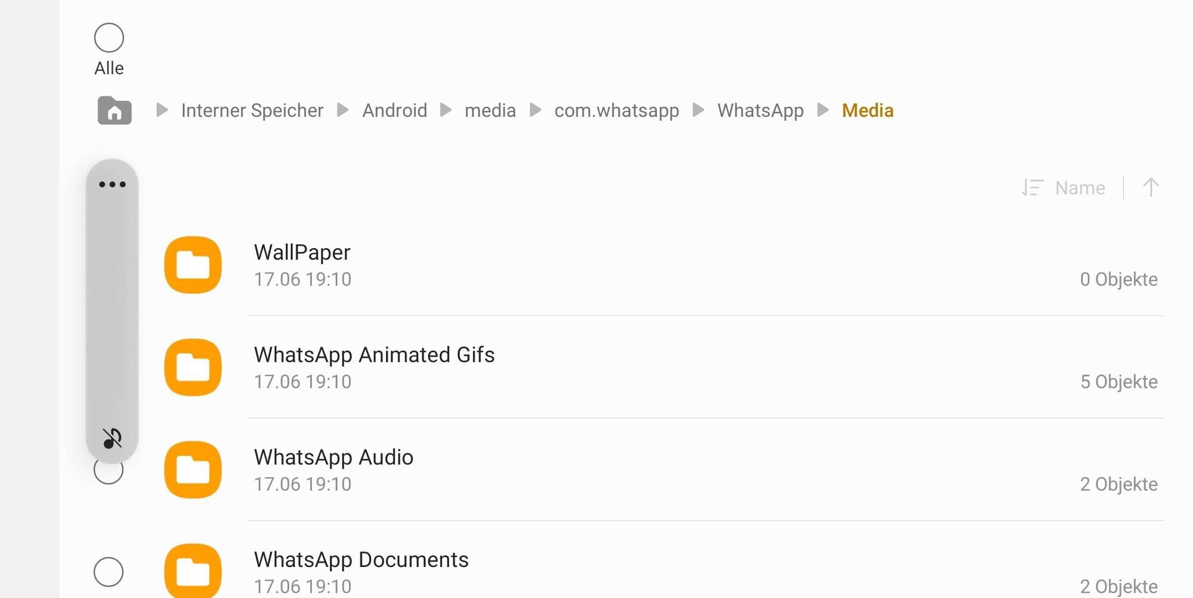This screenshot has width=1193, height=598.
Task: Go to the home folder icon
Action: [115, 110]
